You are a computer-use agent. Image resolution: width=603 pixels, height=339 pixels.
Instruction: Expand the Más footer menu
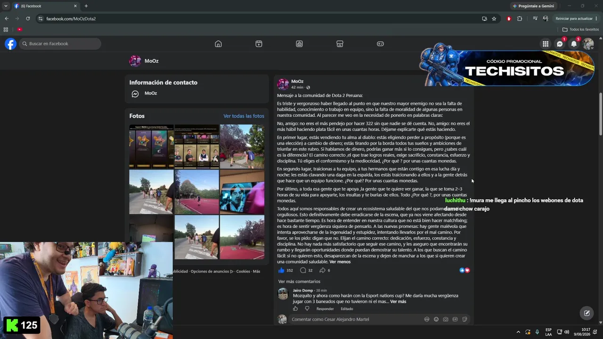click(256, 271)
